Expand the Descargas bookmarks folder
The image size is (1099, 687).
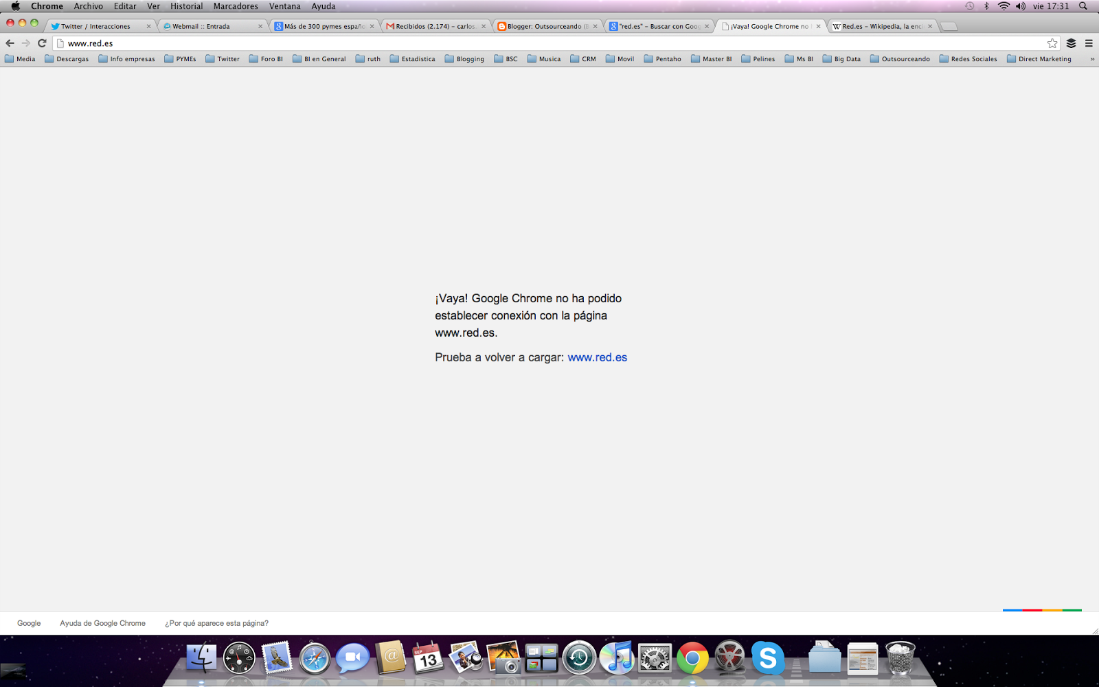point(67,59)
